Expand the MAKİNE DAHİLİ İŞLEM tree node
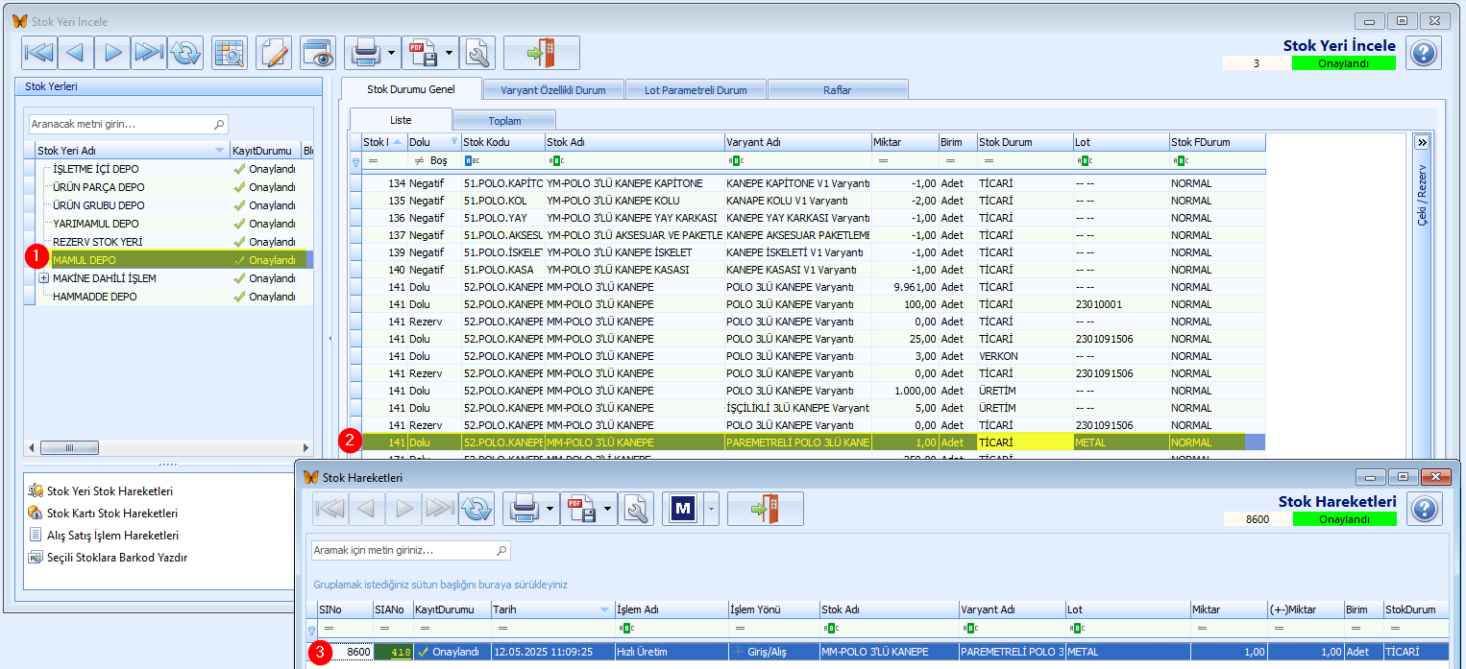This screenshot has height=669, width=1466. (43, 278)
